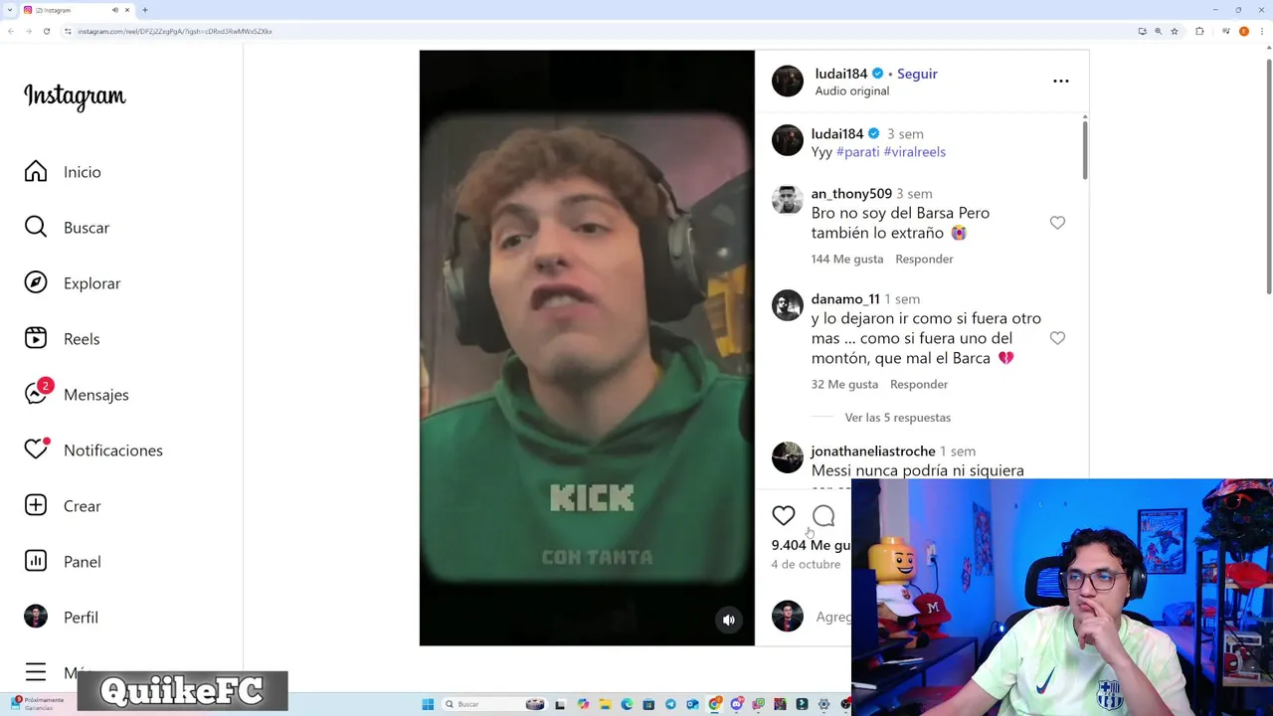The image size is (1273, 716).
Task: Click ludai184 avatar in header
Action: [788, 82]
